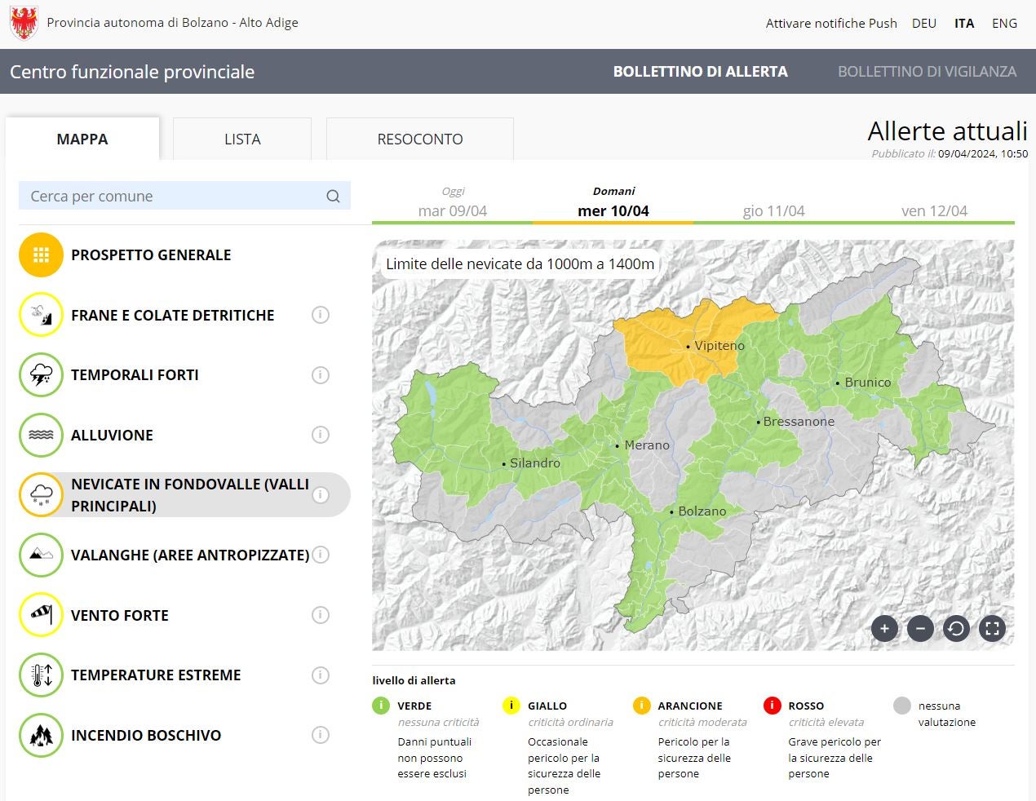Open the Incendio Boschivo info tooltip
Screen dimensions: 1036x801
(x=321, y=735)
